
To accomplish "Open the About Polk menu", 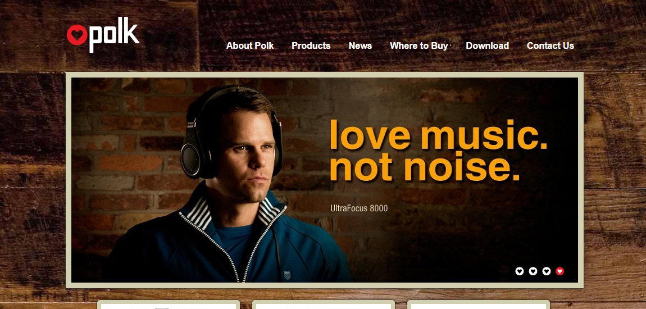I will pyautogui.click(x=249, y=46).
